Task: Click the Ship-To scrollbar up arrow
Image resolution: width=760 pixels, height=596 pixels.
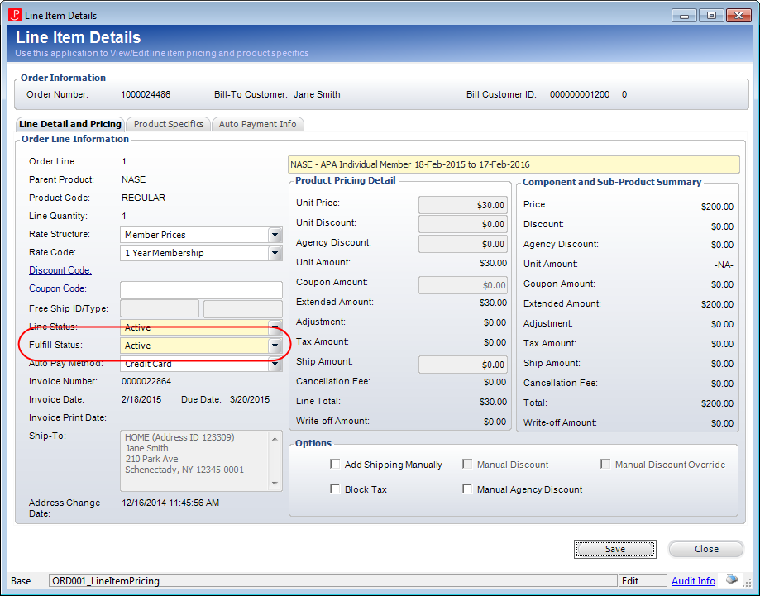Action: point(275,438)
